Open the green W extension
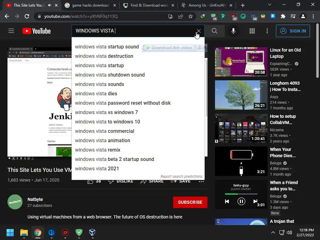320x240 pixels. (263, 16)
